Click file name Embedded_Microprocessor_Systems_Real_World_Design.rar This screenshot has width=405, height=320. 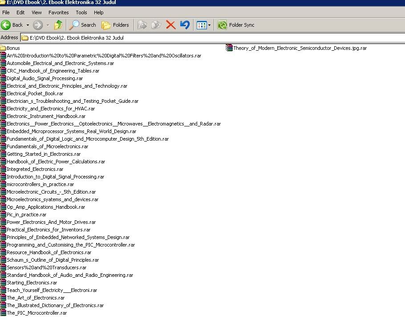71,131
